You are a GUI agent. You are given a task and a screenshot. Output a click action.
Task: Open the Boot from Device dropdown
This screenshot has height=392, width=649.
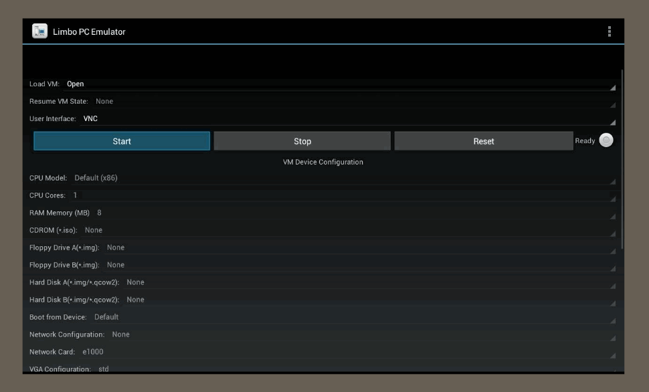pos(353,317)
